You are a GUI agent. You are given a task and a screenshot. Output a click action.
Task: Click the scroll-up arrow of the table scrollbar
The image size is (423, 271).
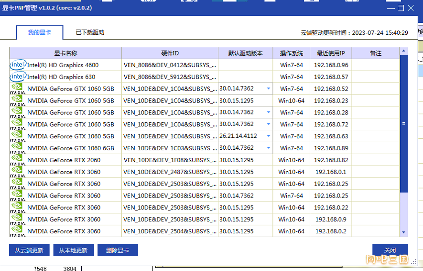point(403,51)
